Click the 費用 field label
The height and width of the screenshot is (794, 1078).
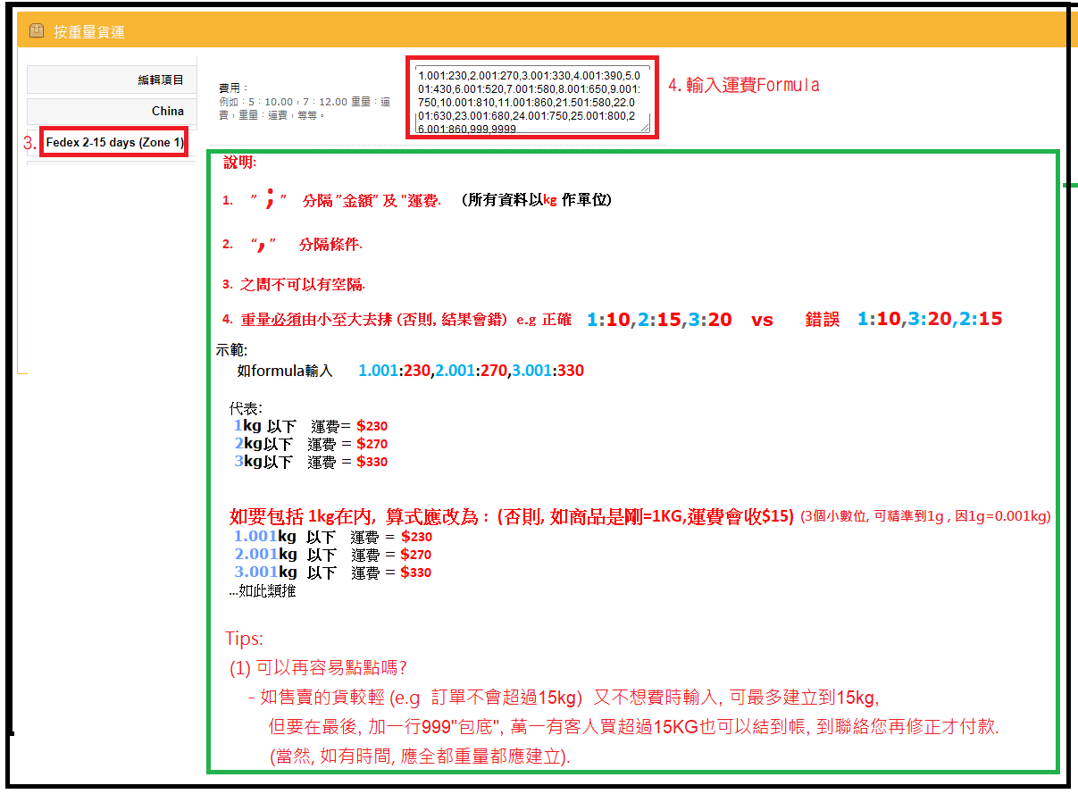tap(230, 88)
